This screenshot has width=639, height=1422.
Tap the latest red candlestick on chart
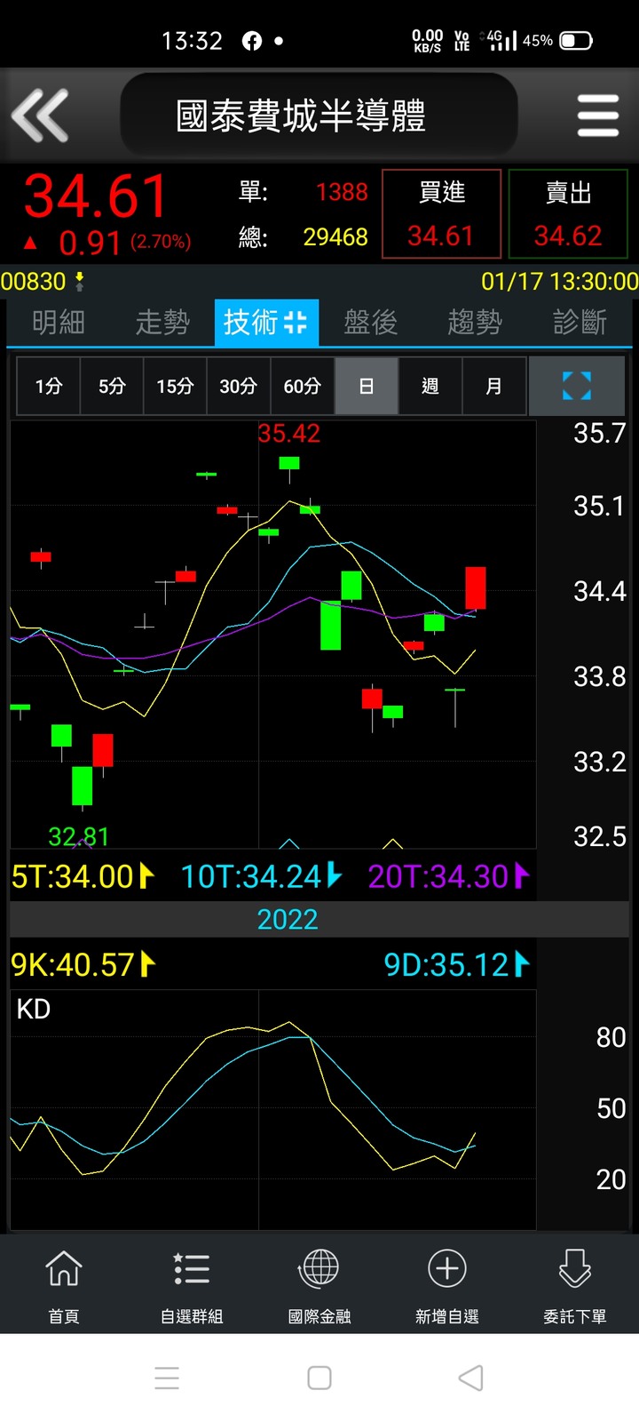476,587
